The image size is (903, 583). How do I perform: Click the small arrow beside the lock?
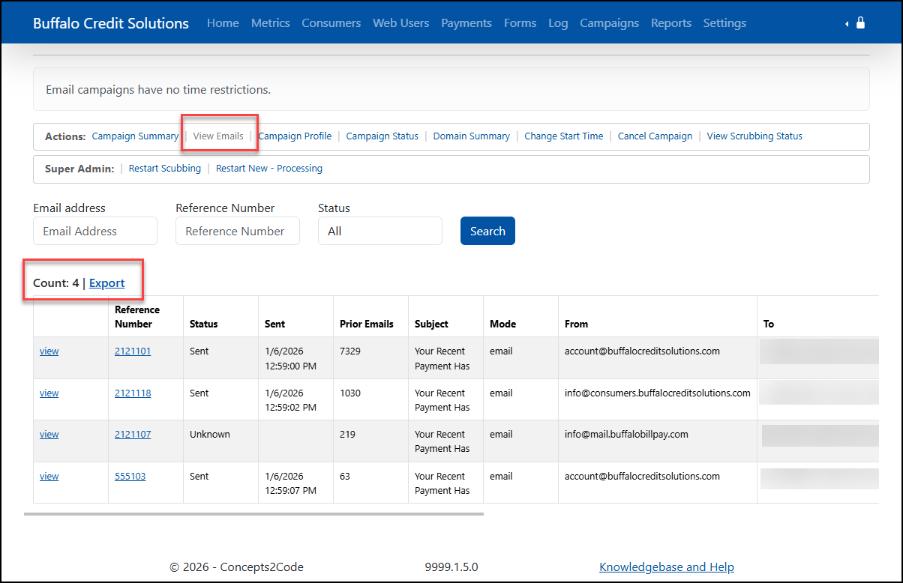[x=847, y=24]
